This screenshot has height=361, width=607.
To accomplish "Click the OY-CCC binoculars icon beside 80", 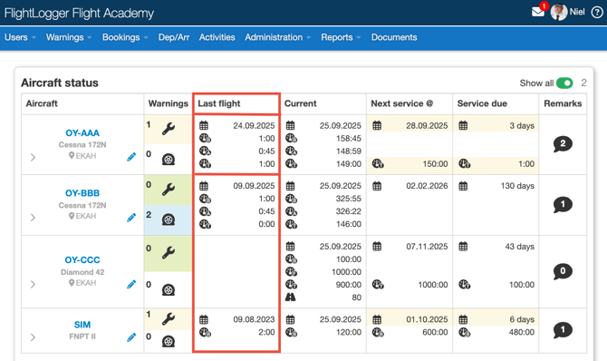I will point(290,298).
